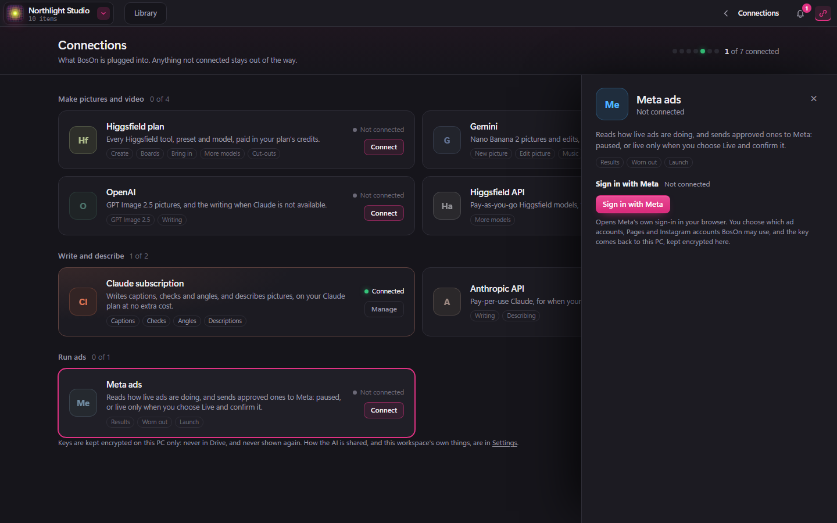This screenshot has height=523, width=837.
Task: Click the Connections title in top bar
Action: (x=758, y=13)
